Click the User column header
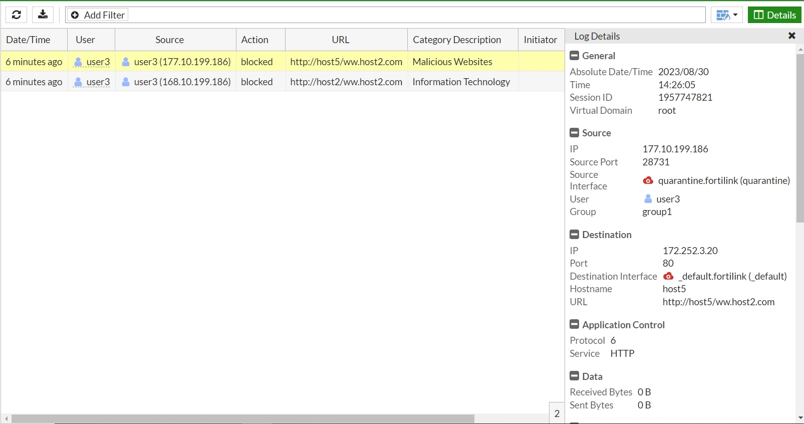The image size is (804, 424). 91,40
